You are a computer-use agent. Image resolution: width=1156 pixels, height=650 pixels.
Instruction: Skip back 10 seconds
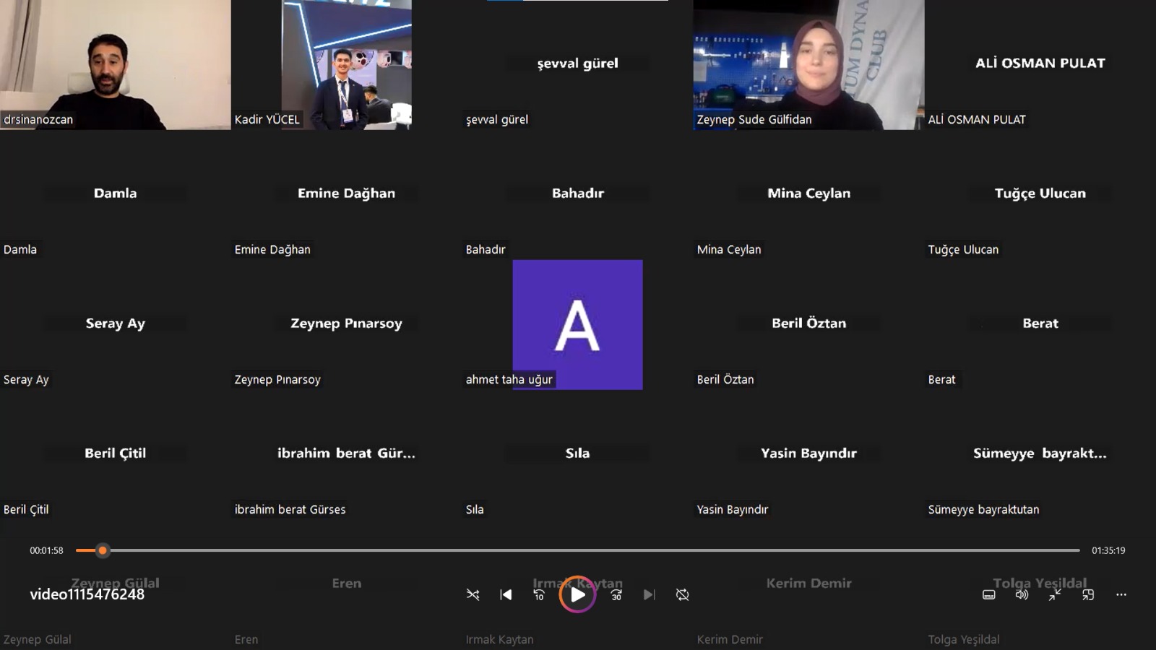pyautogui.click(x=539, y=594)
